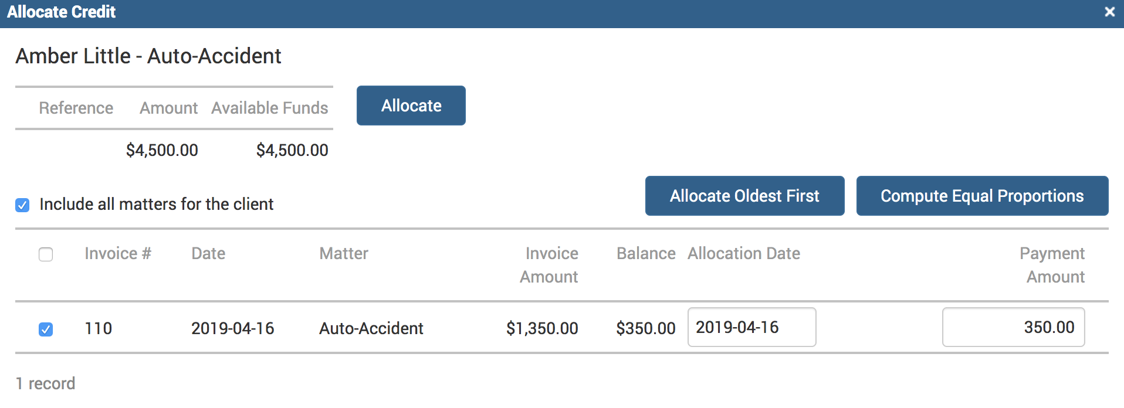
Task: Click Compute Equal Proportions button
Action: [x=982, y=196]
